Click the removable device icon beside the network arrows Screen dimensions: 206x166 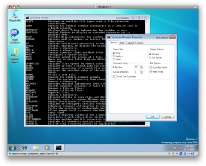click(x=185, y=154)
